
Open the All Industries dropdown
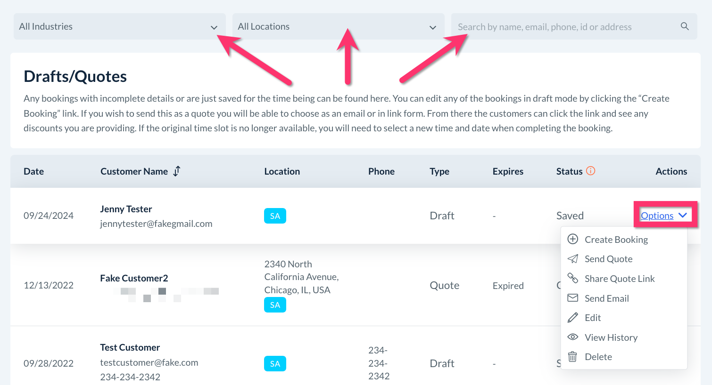(x=119, y=26)
